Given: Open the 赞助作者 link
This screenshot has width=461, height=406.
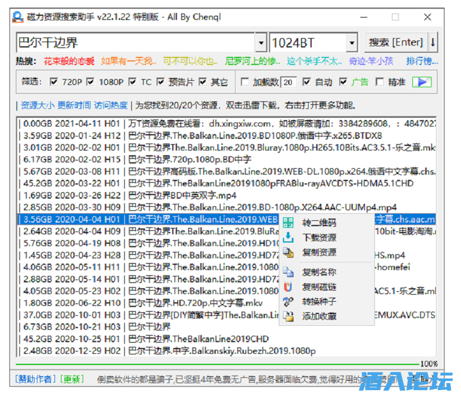Looking at the screenshot, I should coord(35,379).
